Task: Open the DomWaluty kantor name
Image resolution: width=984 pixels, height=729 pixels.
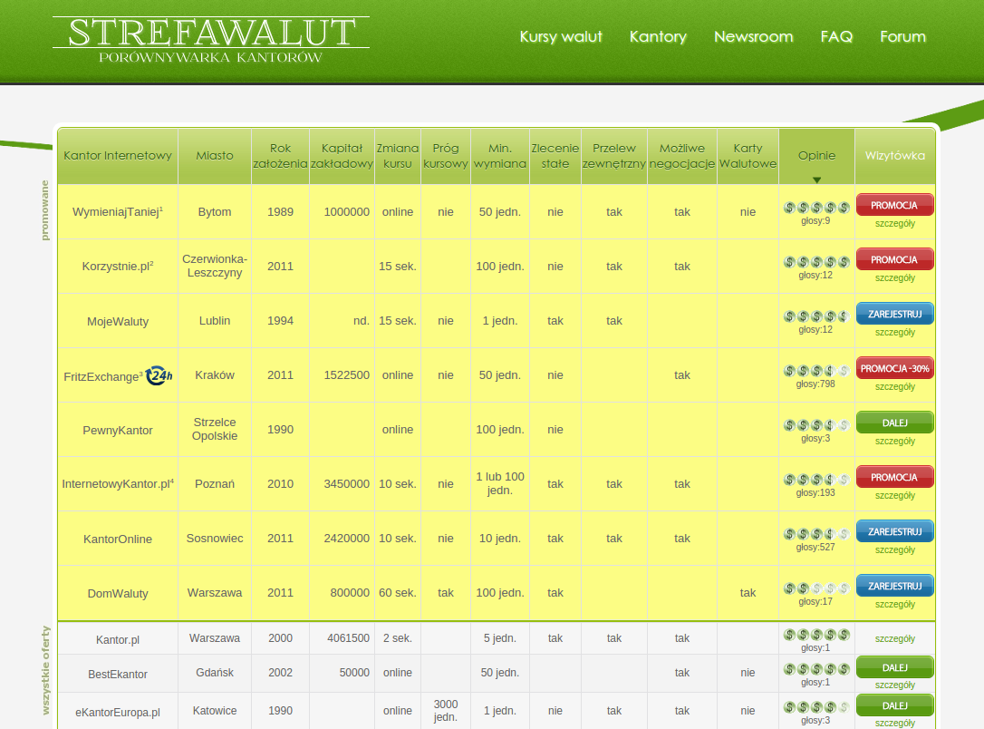Action: 118,593
